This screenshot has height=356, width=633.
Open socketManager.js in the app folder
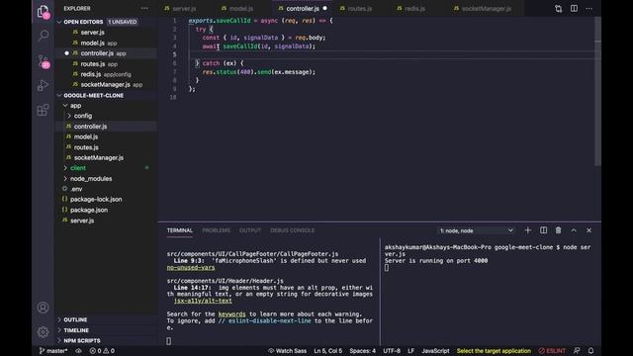(107, 157)
